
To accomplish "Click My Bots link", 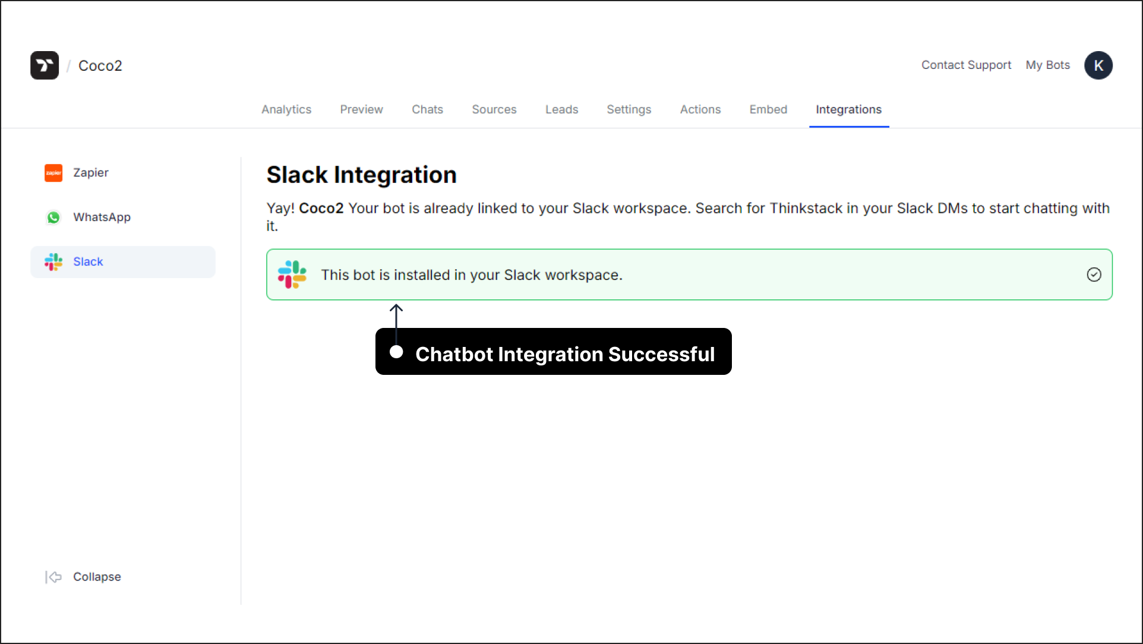I will 1047,64.
